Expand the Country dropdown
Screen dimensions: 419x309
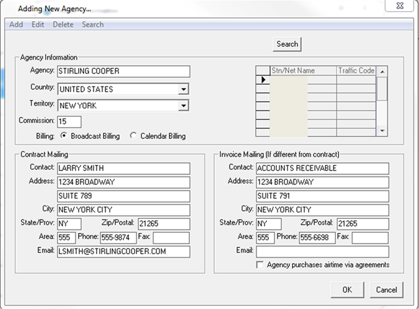pos(184,89)
